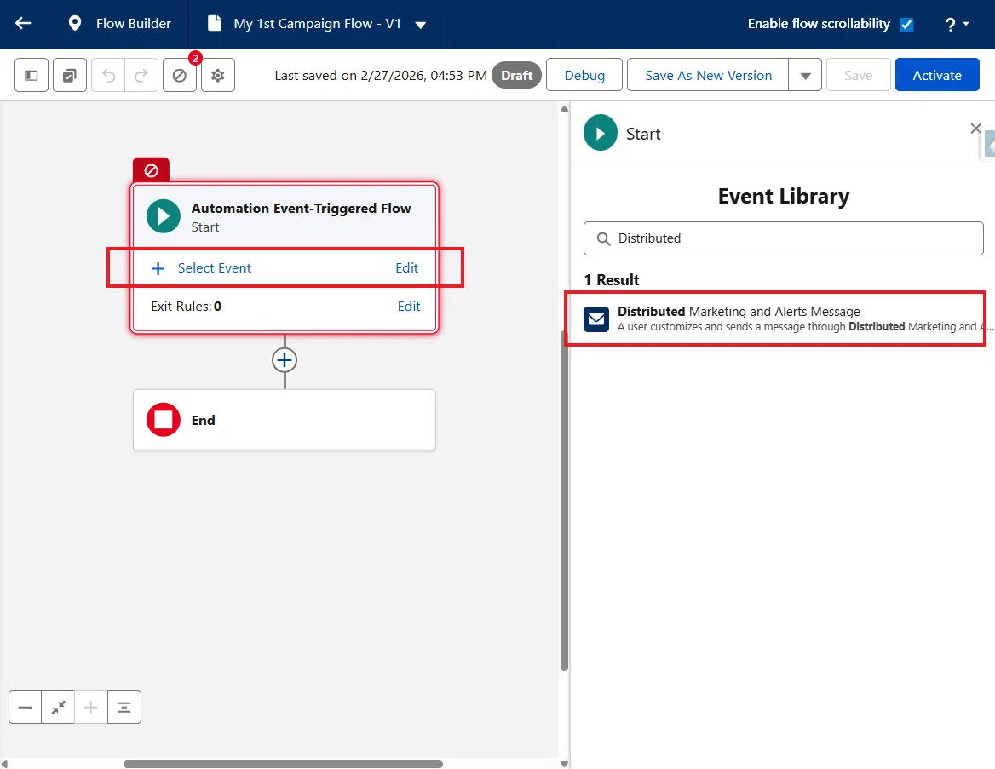The width and height of the screenshot is (995, 769).
Task: Click the redo arrow icon
Action: click(141, 76)
